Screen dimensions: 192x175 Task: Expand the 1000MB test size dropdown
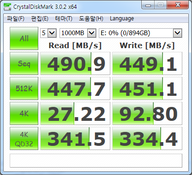tap(92, 33)
